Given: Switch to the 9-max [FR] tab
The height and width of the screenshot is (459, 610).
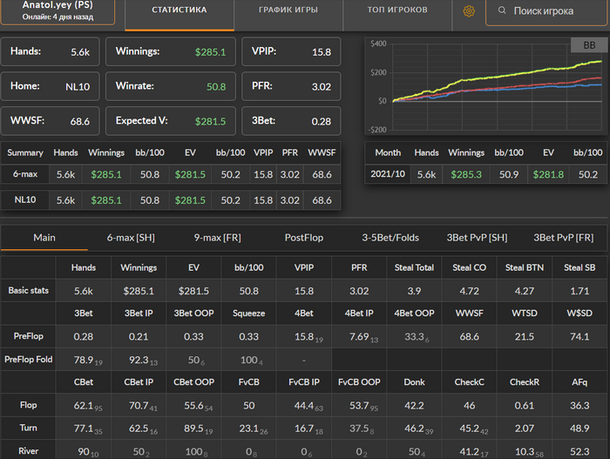Looking at the screenshot, I should coord(218,238).
